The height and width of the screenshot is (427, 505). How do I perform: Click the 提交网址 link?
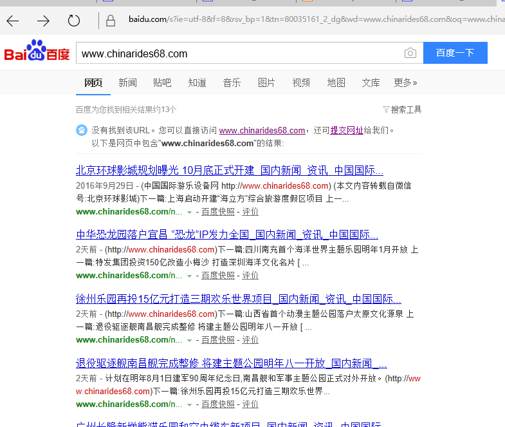pyautogui.click(x=347, y=130)
